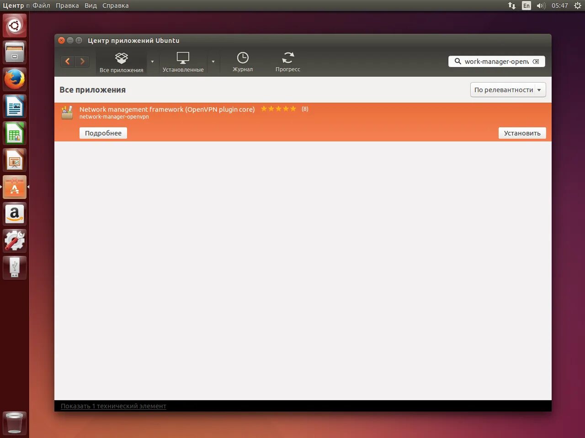585x438 pixels.
Task: Launch the Files manager from the launcher
Action: 15,52
